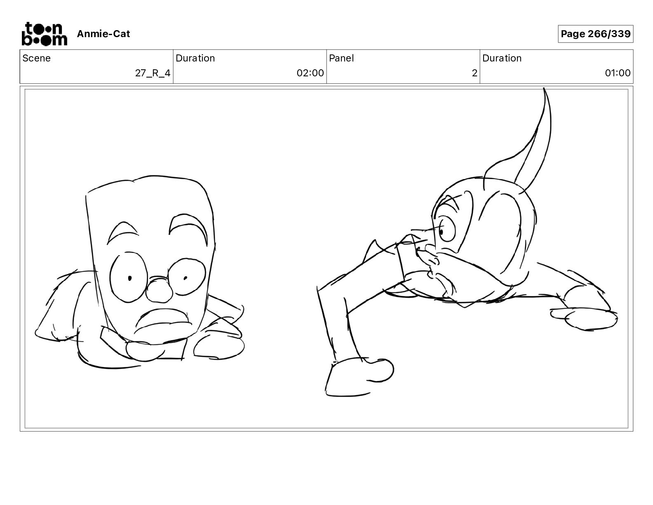Click the Duration label next to Panel
The image size is (653, 505).
click(x=502, y=58)
